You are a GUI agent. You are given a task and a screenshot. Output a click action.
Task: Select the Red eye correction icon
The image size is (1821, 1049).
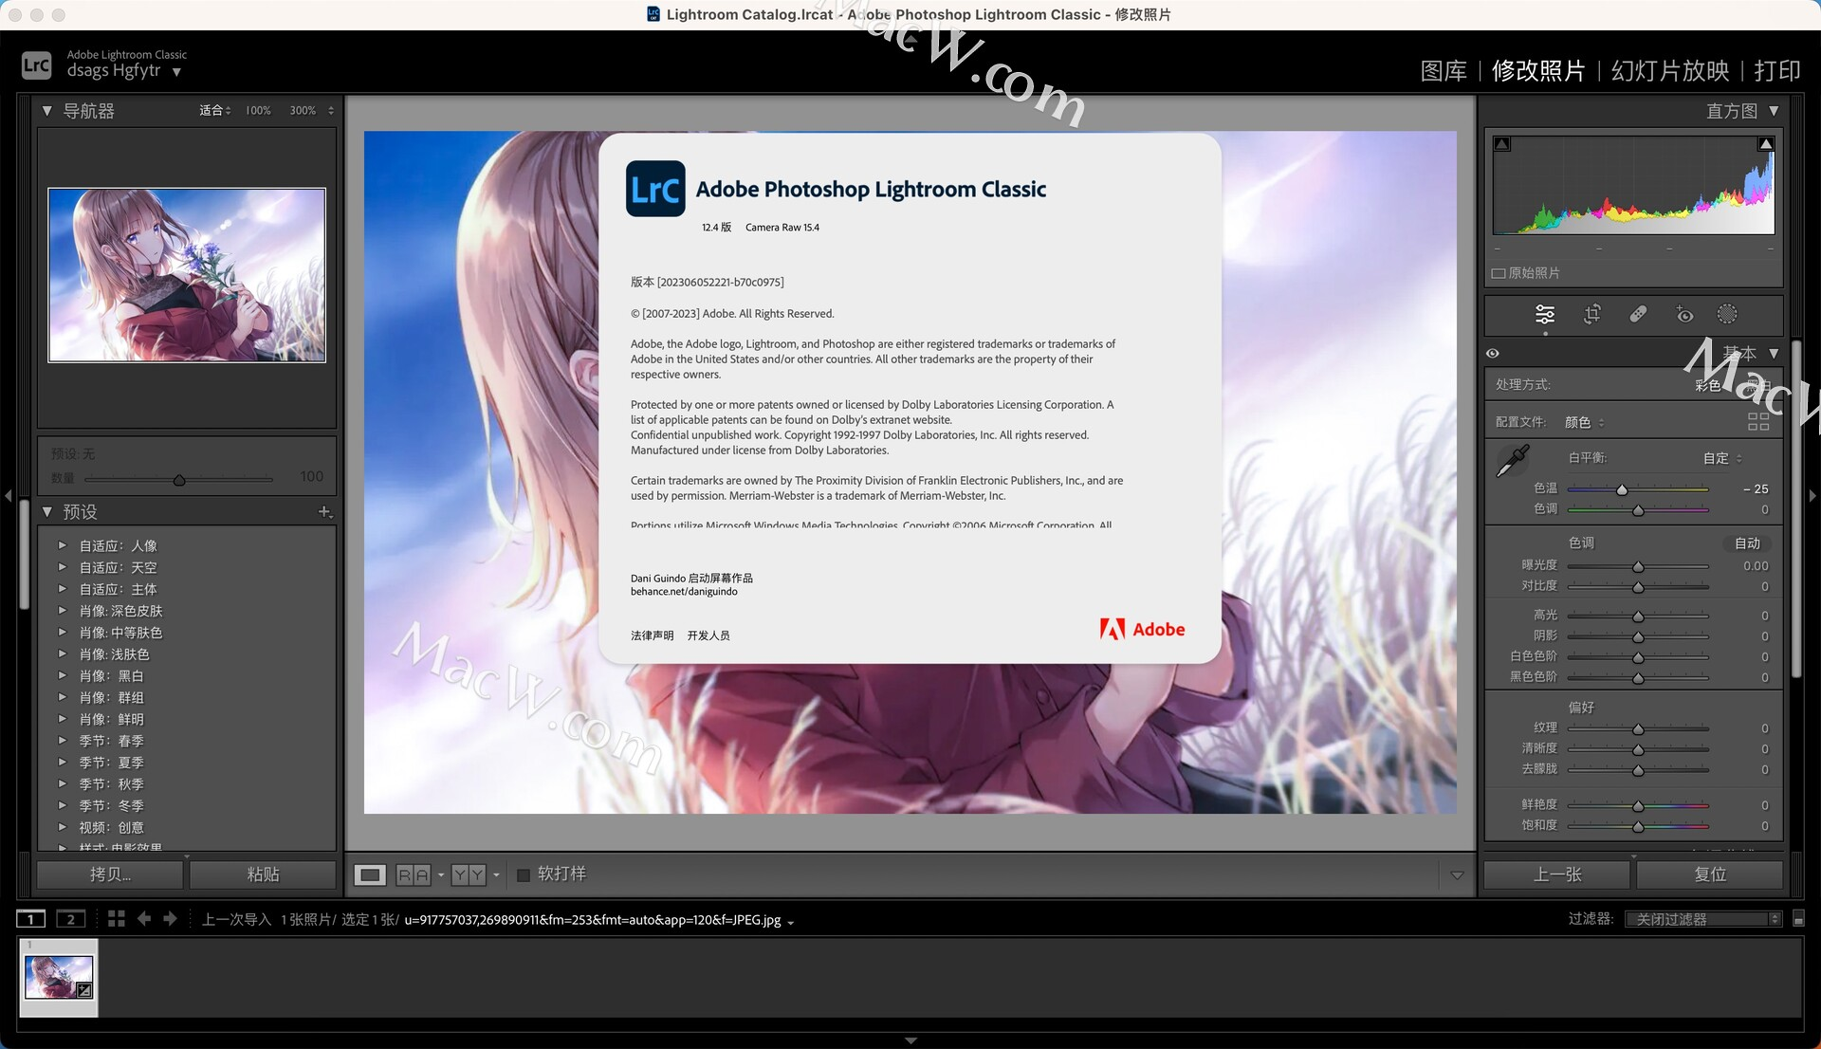[x=1684, y=314]
